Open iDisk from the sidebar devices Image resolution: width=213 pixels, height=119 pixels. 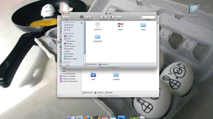[x=67, y=30]
